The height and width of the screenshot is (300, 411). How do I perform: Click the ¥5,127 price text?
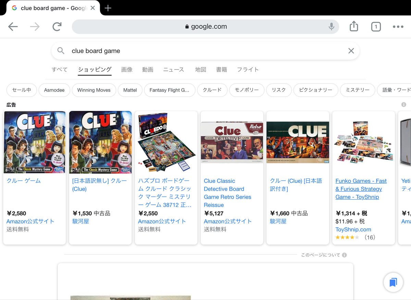[214, 213]
